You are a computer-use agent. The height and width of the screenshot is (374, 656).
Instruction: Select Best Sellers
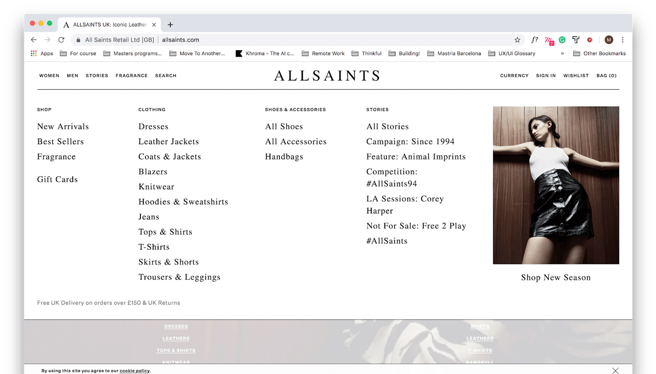pyautogui.click(x=61, y=142)
